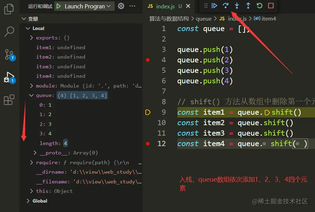Open Launch Program configuration dropdown
This screenshot has height=212, width=315.
pyautogui.click(x=85, y=6)
